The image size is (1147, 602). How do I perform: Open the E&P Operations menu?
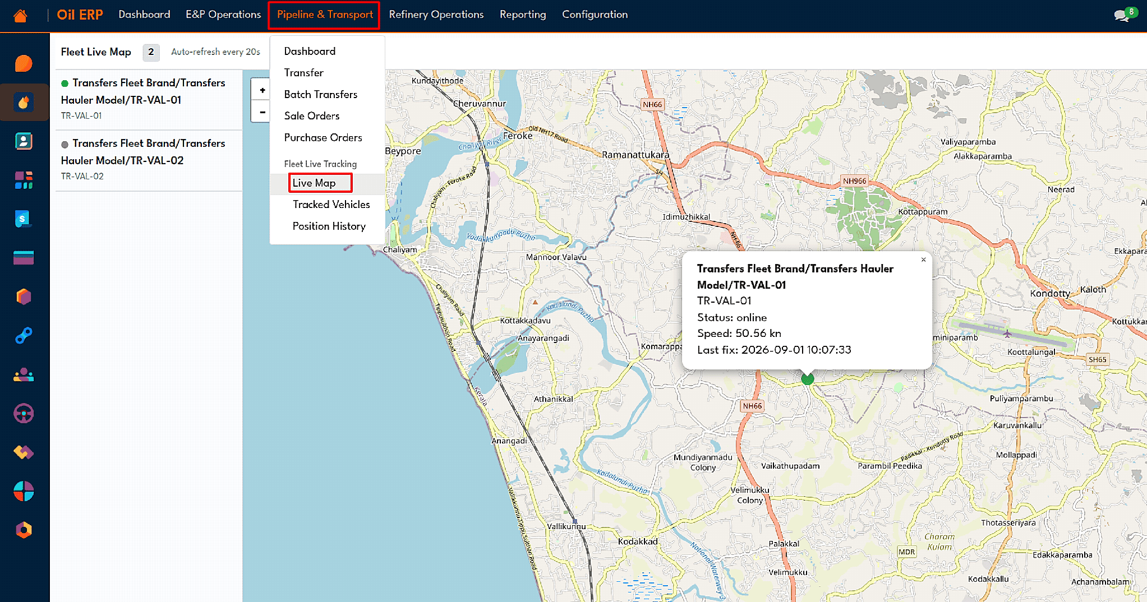click(x=223, y=15)
